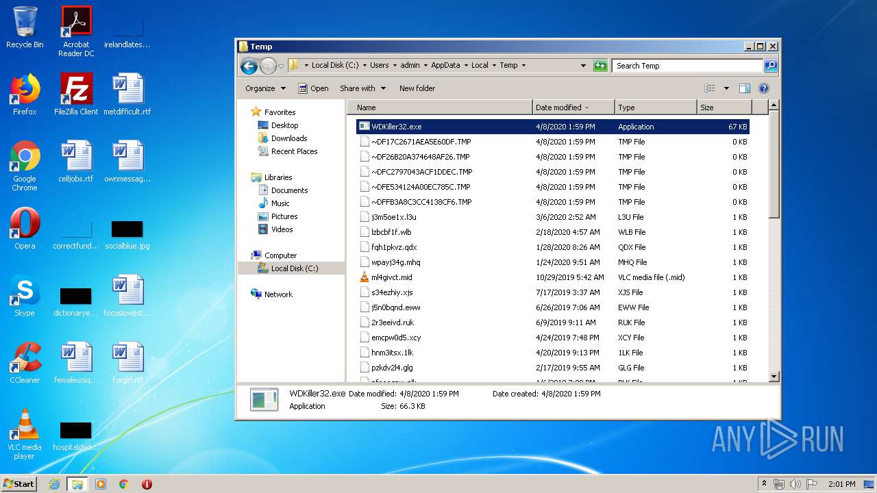Viewport: 877px width, 493px height.
Task: Select metdifficult.rtf desktop file
Action: tap(127, 94)
